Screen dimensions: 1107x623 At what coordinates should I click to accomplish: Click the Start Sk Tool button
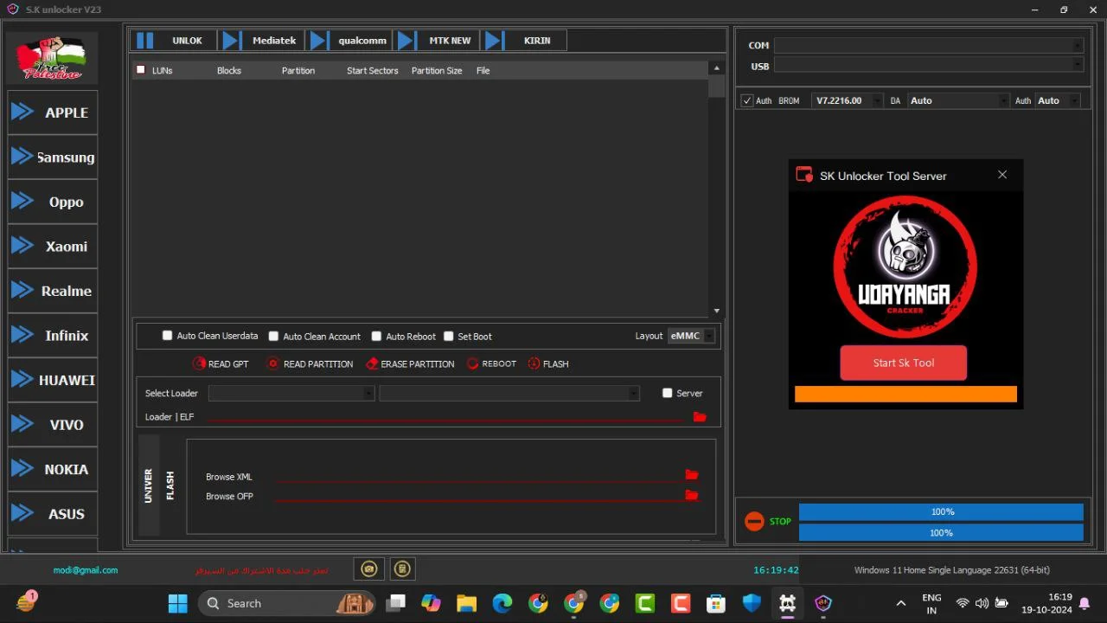click(904, 363)
